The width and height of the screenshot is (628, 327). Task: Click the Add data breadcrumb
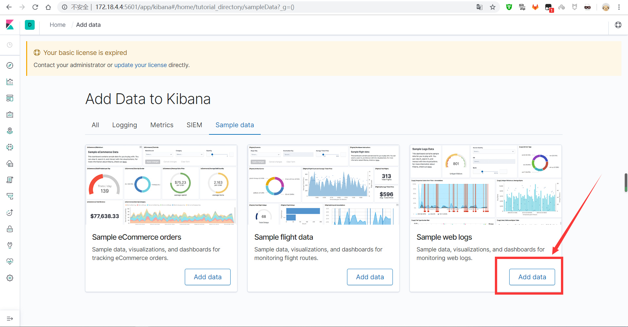click(88, 25)
